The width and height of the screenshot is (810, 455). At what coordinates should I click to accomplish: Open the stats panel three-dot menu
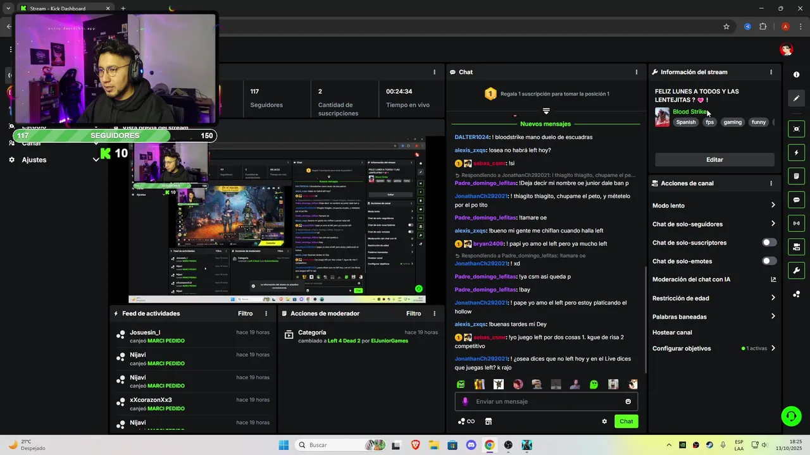tap(434, 72)
